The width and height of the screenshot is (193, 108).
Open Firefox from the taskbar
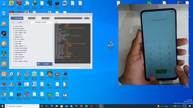tap(81, 106)
